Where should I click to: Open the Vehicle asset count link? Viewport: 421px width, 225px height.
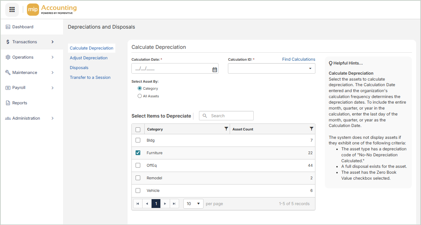311,190
